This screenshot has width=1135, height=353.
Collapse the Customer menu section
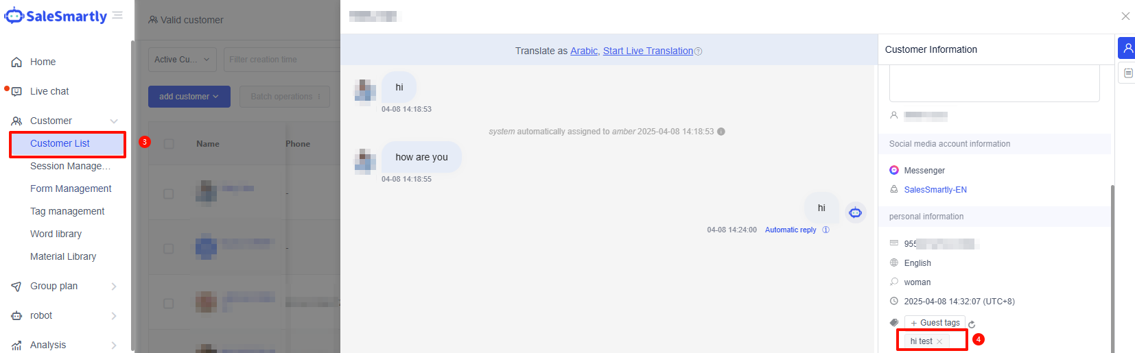(113, 121)
